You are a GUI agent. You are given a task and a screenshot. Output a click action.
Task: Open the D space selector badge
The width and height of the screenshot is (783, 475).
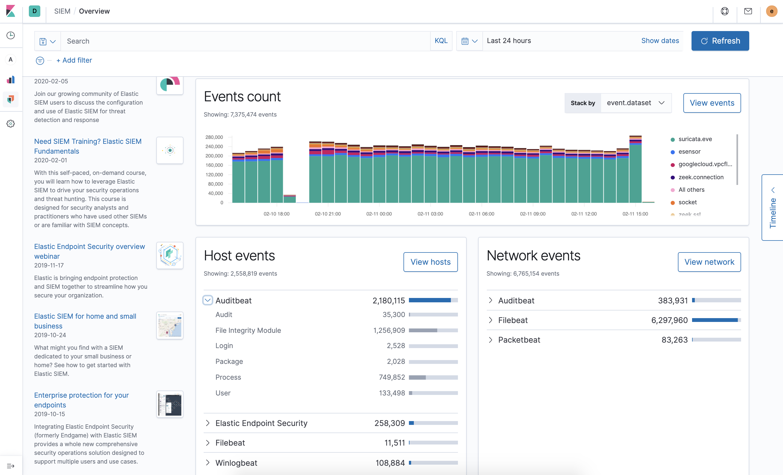coord(34,11)
